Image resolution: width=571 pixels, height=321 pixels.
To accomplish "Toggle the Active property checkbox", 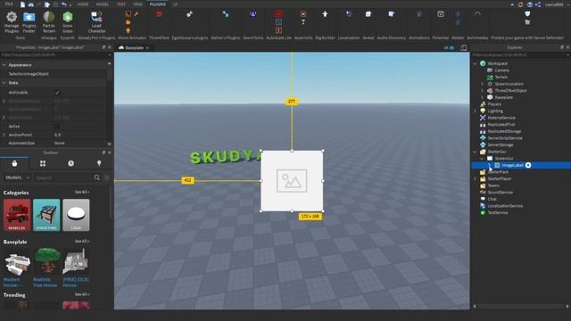I will pyautogui.click(x=57, y=127).
